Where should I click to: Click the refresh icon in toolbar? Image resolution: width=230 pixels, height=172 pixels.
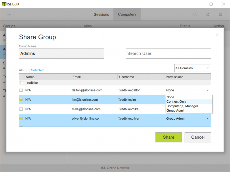[x=208, y=14]
